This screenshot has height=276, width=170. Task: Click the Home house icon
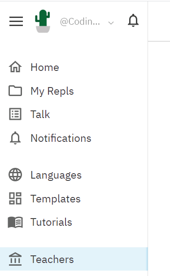click(x=15, y=67)
